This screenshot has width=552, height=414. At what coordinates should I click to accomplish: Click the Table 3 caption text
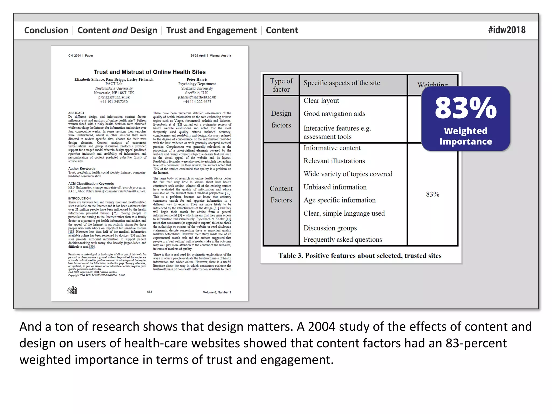[360, 256]
